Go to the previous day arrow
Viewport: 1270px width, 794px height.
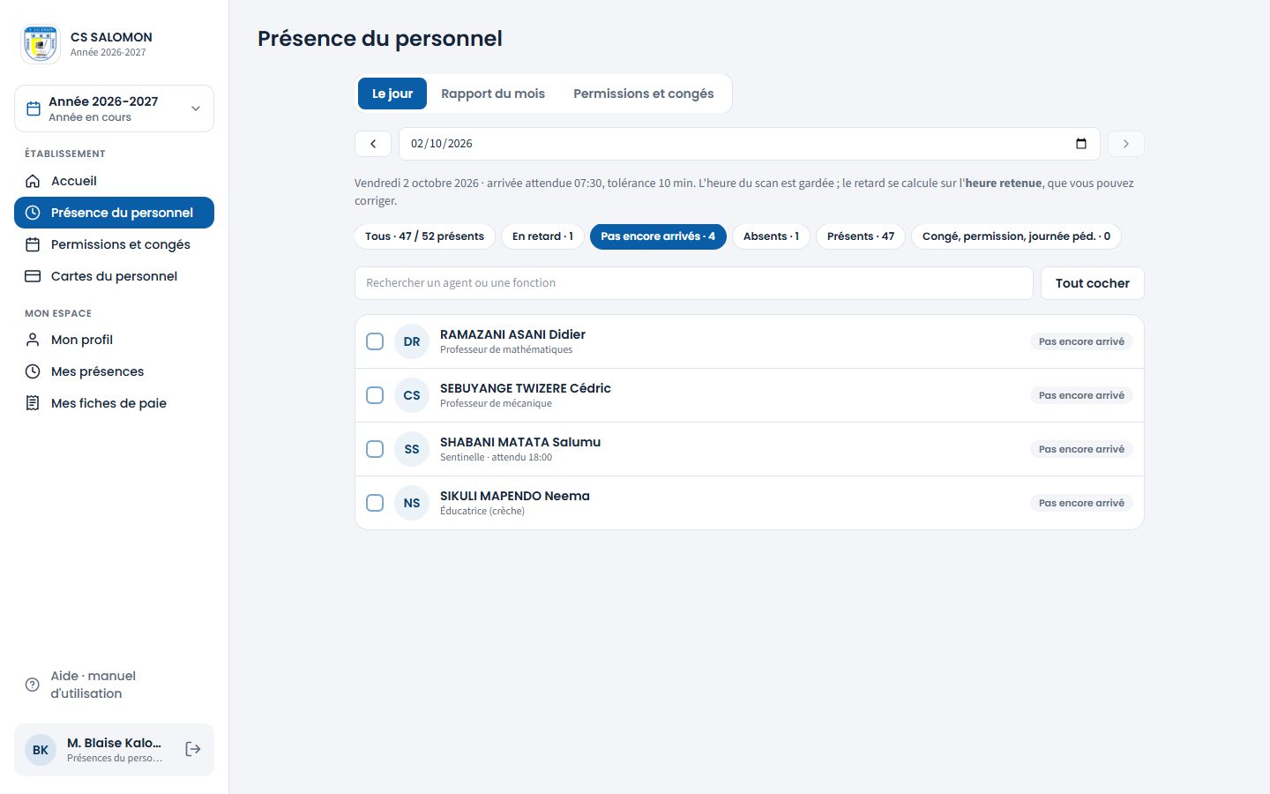[373, 144]
